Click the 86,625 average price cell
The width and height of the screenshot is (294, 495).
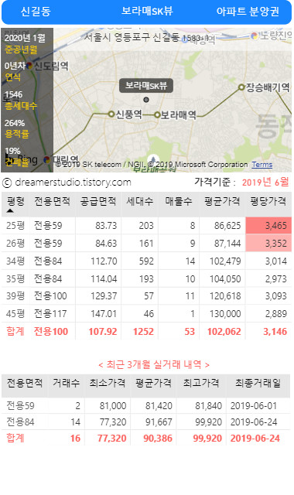coord(227,226)
